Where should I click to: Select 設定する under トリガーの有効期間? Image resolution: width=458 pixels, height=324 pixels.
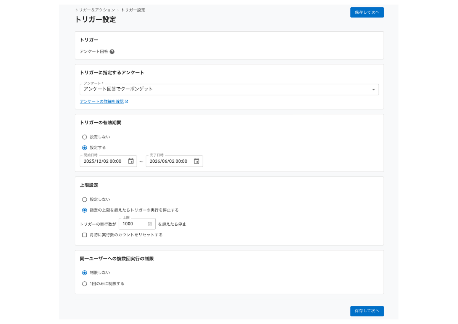pyautogui.click(x=84, y=148)
